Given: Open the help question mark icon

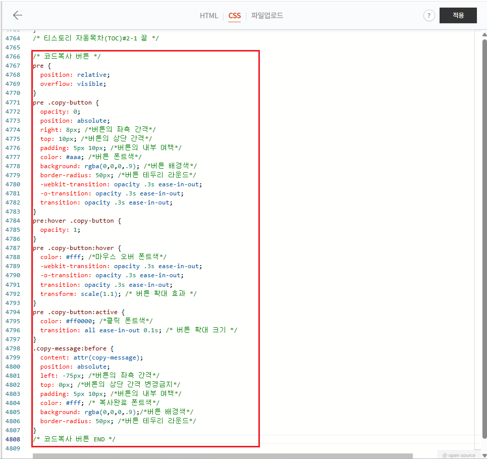Looking at the screenshot, I should tap(429, 16).
